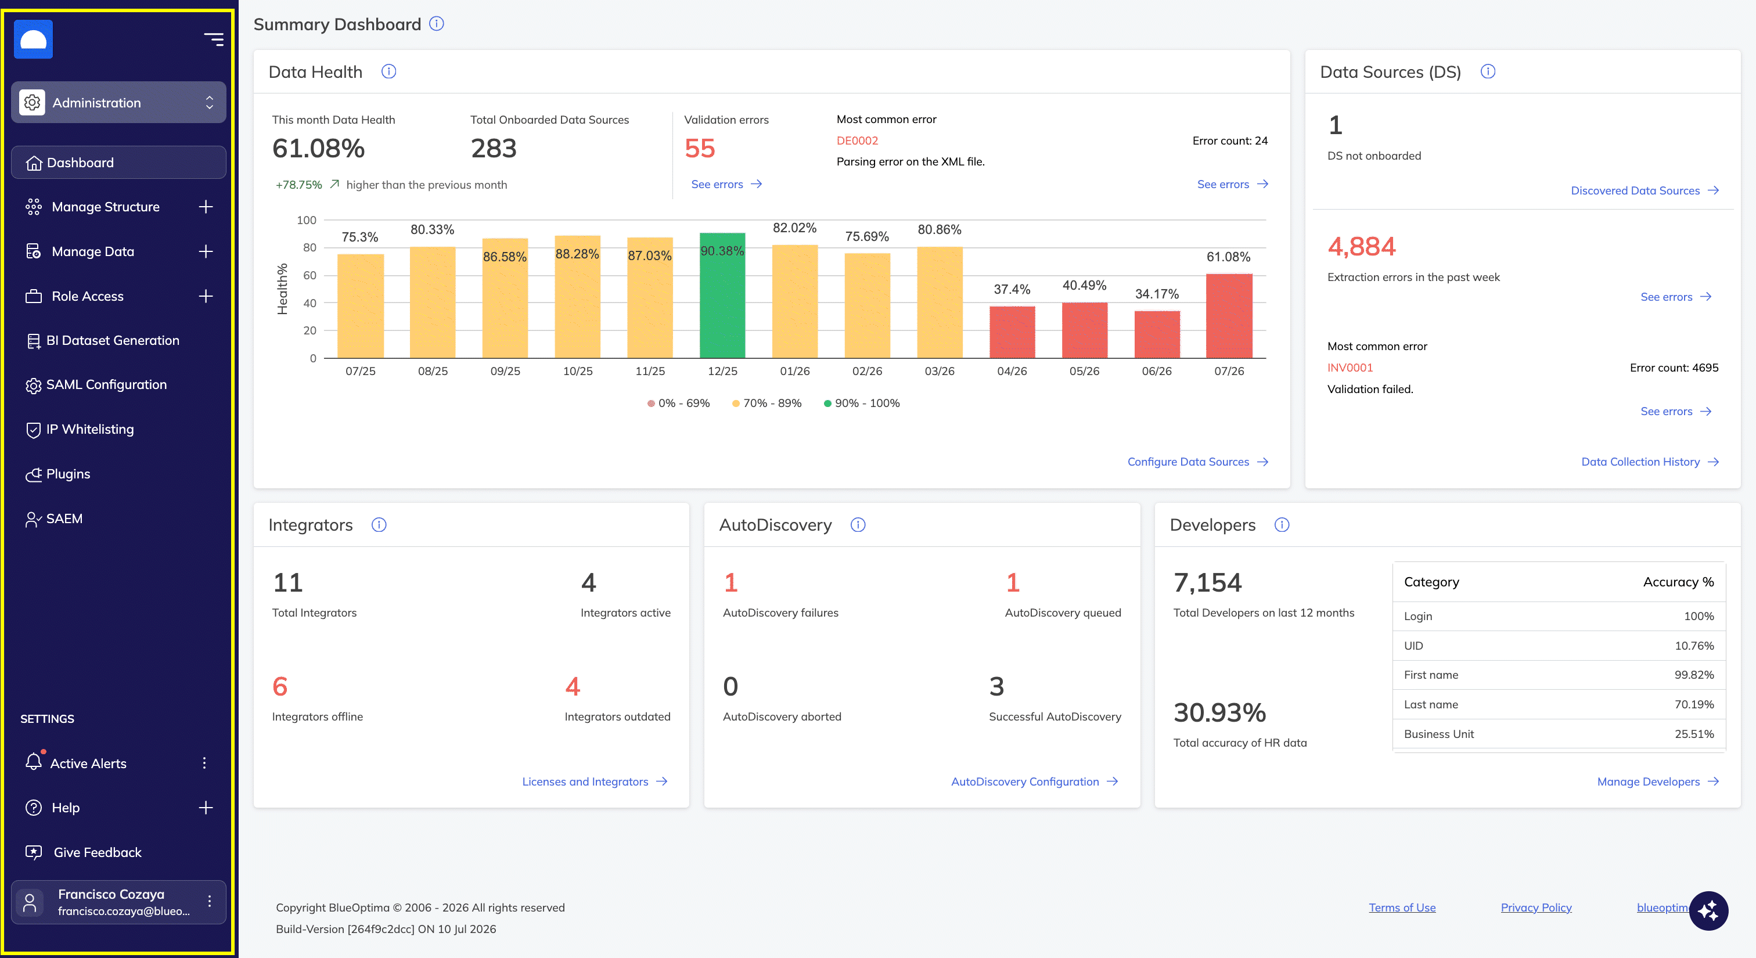Open Manage Developers link

pos(1658,781)
